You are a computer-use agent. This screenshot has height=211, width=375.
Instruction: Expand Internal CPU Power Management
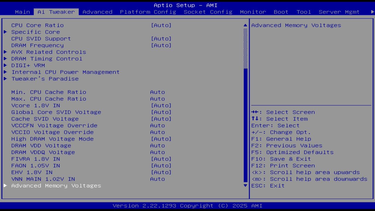pyautogui.click(x=65, y=72)
